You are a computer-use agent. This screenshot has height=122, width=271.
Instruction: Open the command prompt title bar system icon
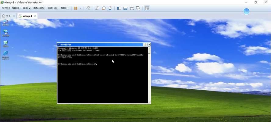pyautogui.click(x=59, y=45)
